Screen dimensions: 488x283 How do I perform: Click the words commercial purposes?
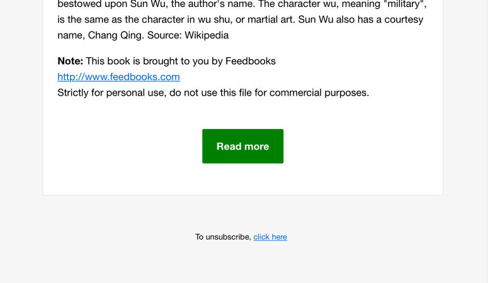click(319, 92)
